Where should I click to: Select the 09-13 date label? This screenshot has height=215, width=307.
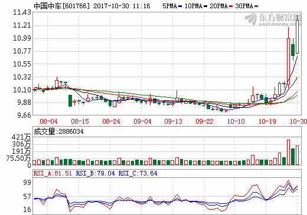(174, 121)
